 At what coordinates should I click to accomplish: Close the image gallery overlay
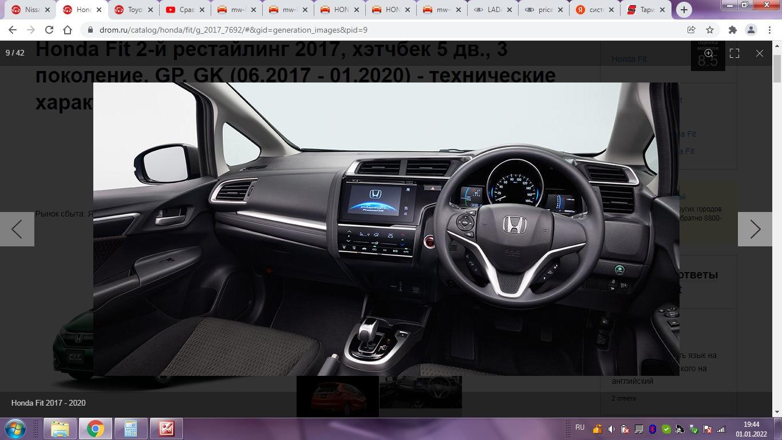759,53
